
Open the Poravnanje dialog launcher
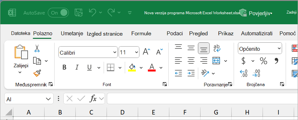click(230, 84)
